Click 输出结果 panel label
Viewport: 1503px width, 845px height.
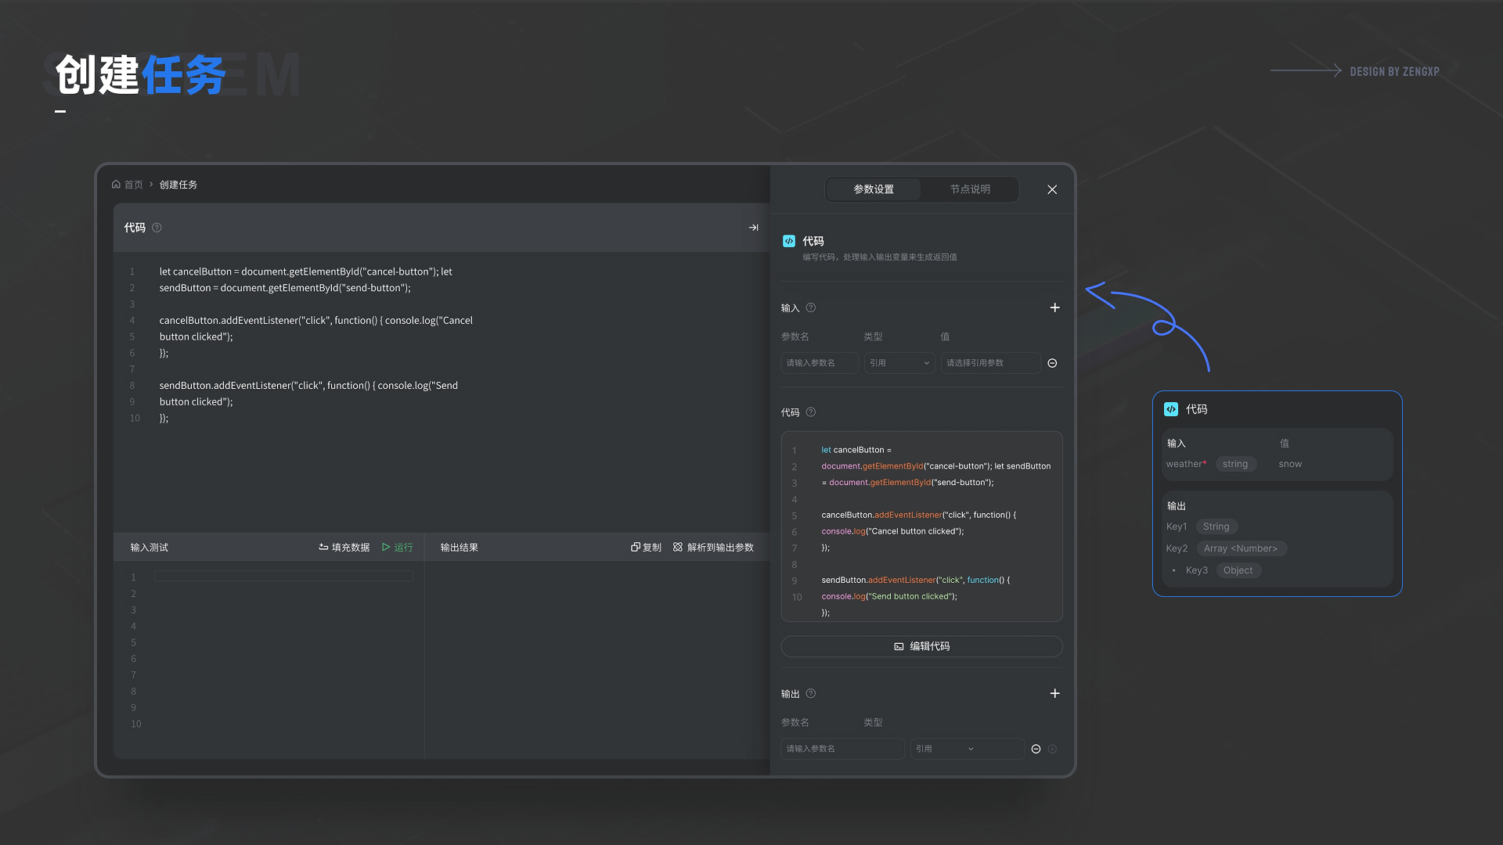coord(460,548)
